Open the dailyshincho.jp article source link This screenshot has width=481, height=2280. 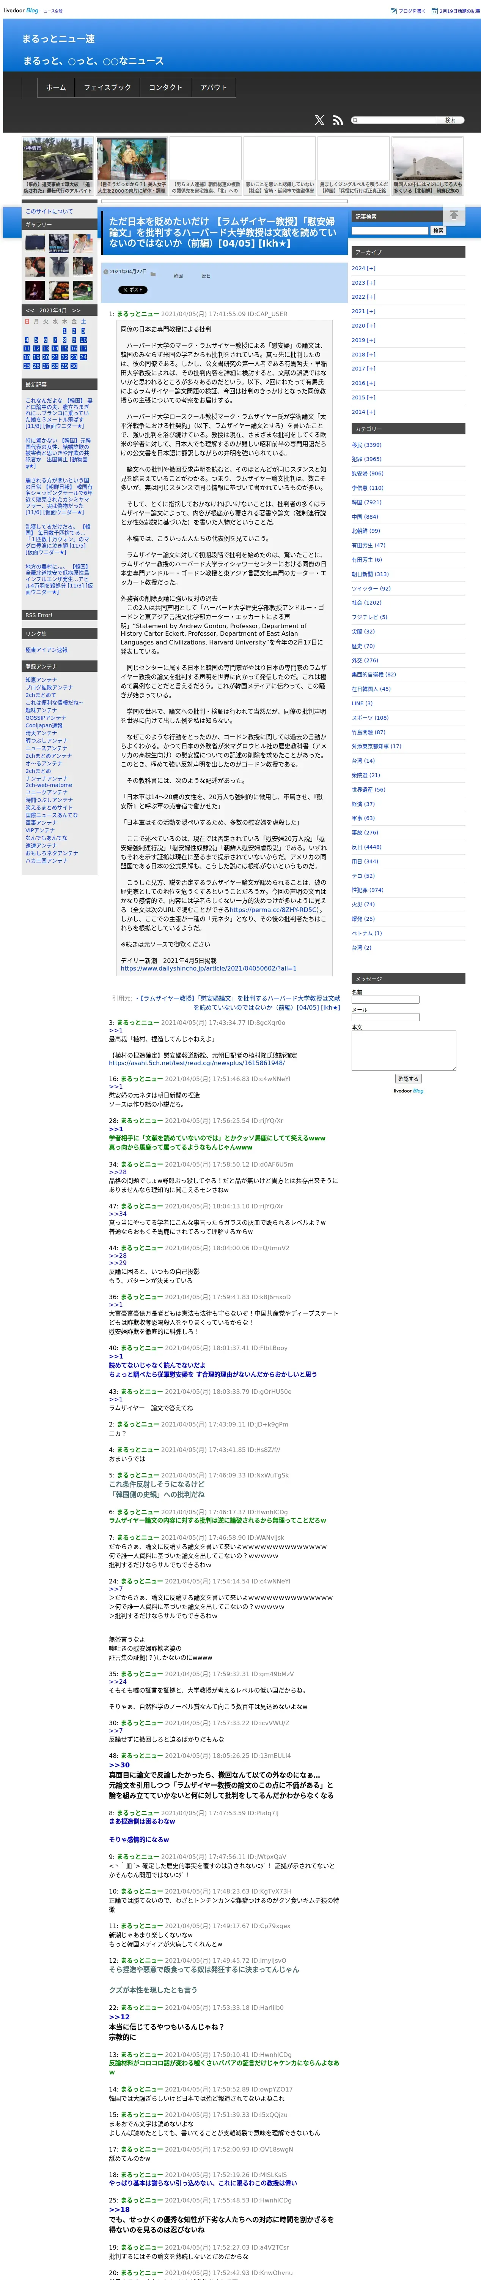point(208,968)
